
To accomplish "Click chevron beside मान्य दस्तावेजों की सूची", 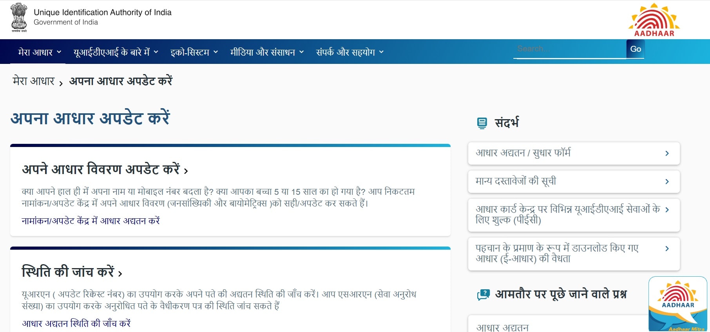I will click(x=667, y=181).
